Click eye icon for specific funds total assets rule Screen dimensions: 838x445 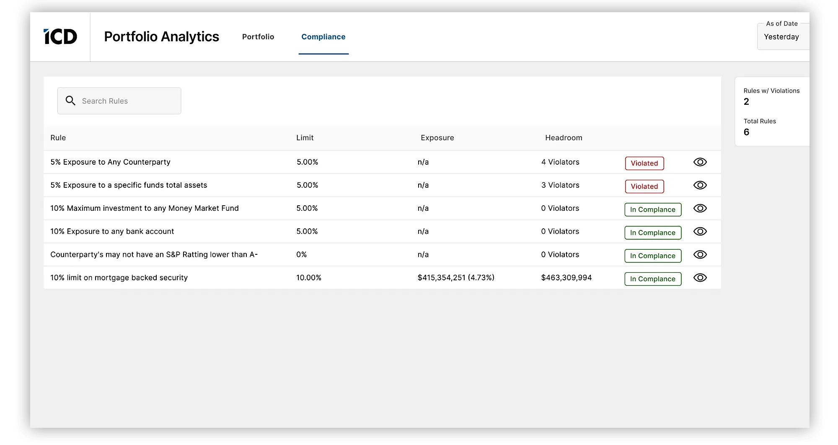(x=700, y=185)
